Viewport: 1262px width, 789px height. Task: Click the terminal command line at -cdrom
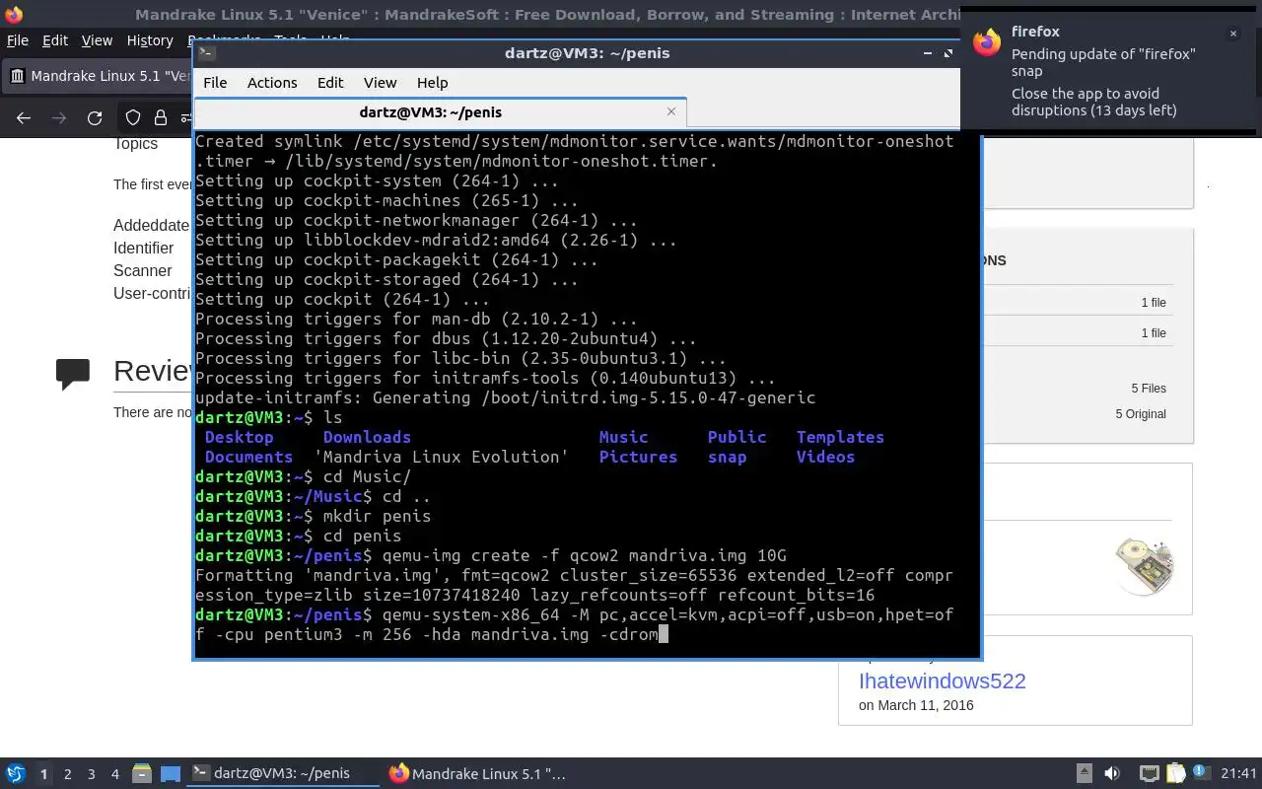pos(629,634)
